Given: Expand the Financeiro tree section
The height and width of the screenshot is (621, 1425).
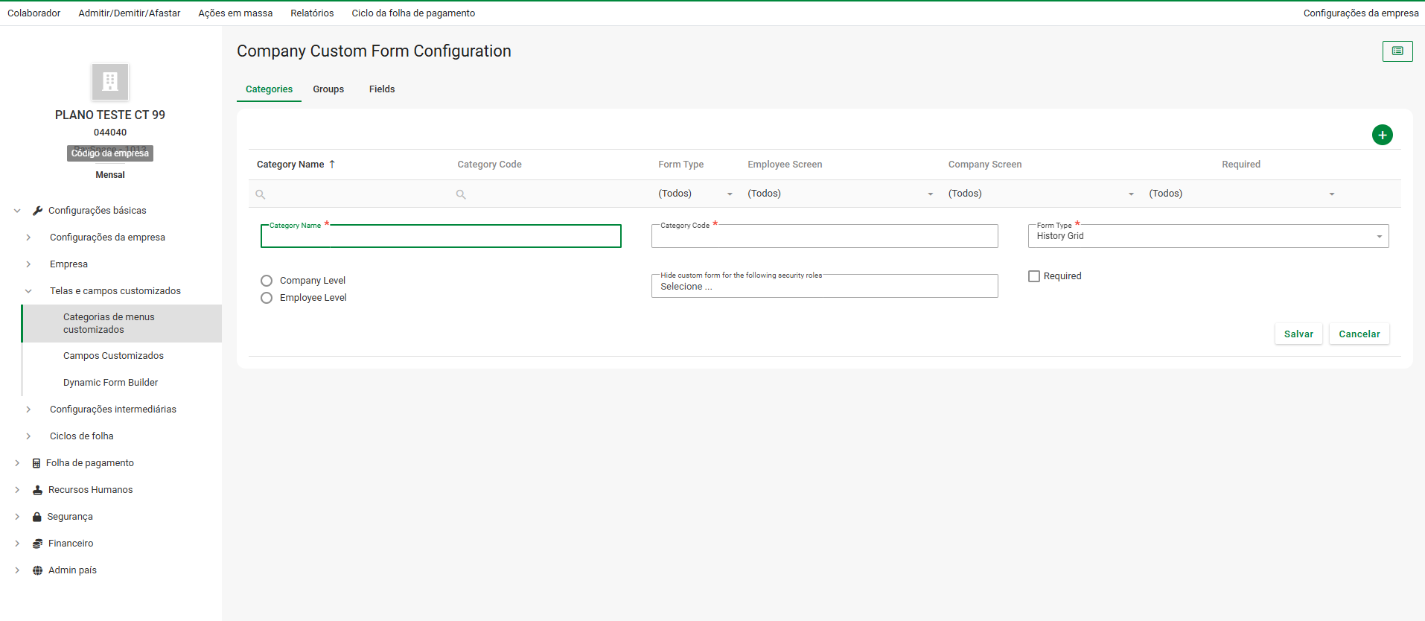Looking at the screenshot, I should [17, 544].
